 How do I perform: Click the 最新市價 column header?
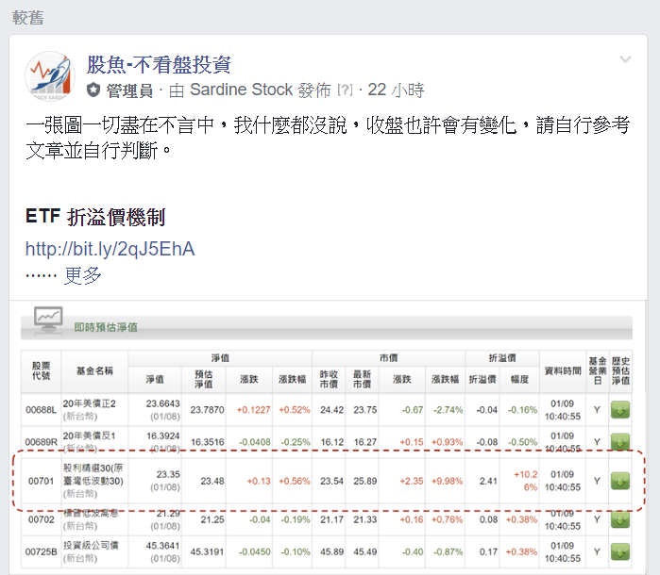tap(362, 379)
